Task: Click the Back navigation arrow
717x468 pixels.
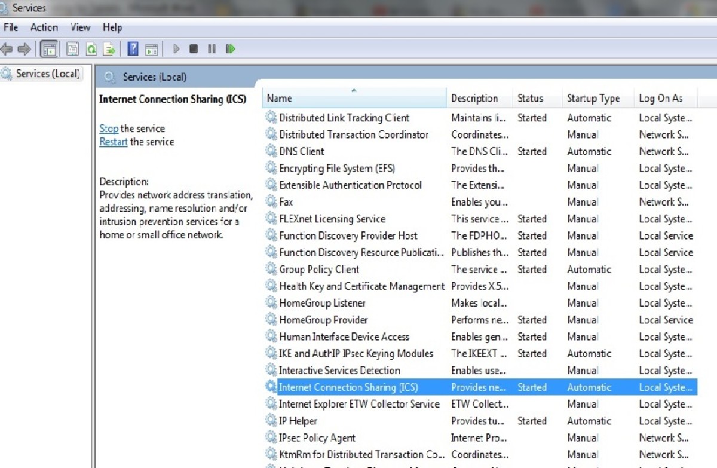Action: point(8,48)
